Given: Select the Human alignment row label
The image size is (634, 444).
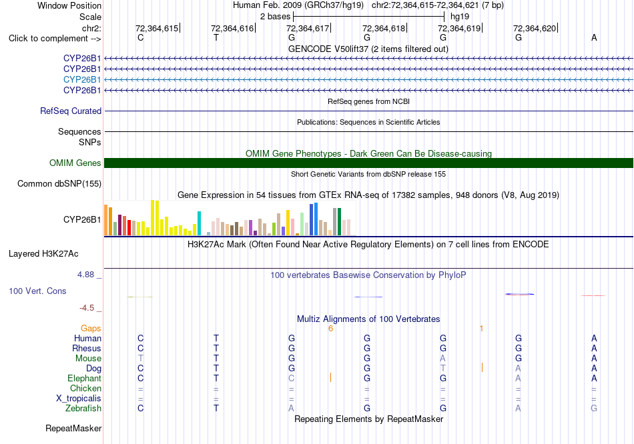Looking at the screenshot, I should click(x=87, y=338).
